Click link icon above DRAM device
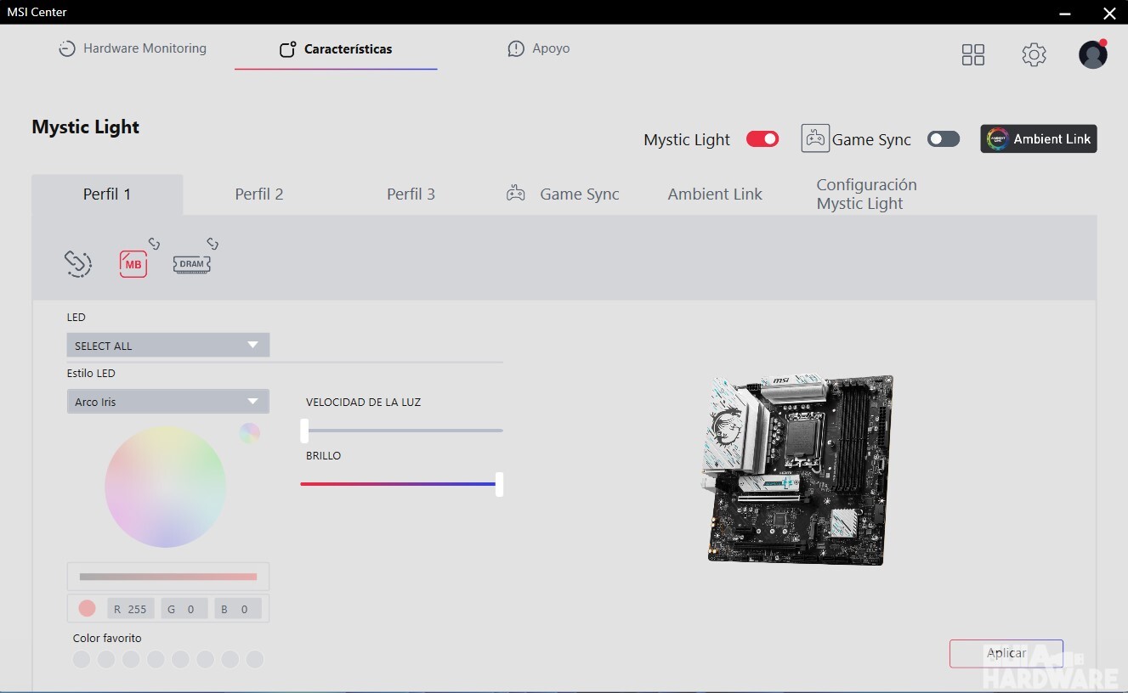 pos(213,244)
